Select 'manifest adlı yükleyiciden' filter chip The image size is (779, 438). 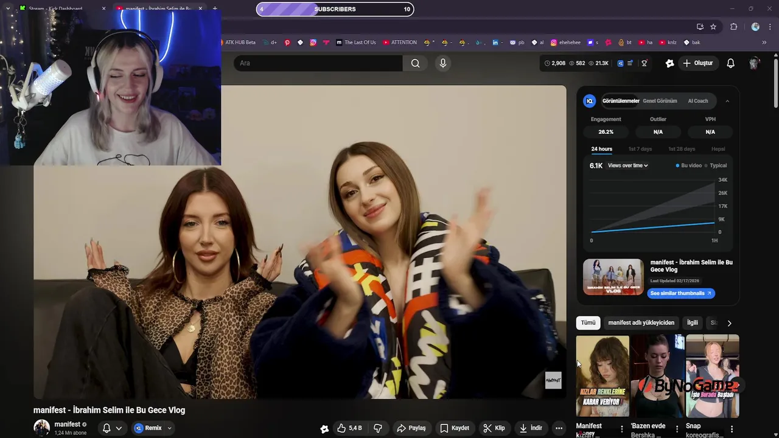coord(641,323)
